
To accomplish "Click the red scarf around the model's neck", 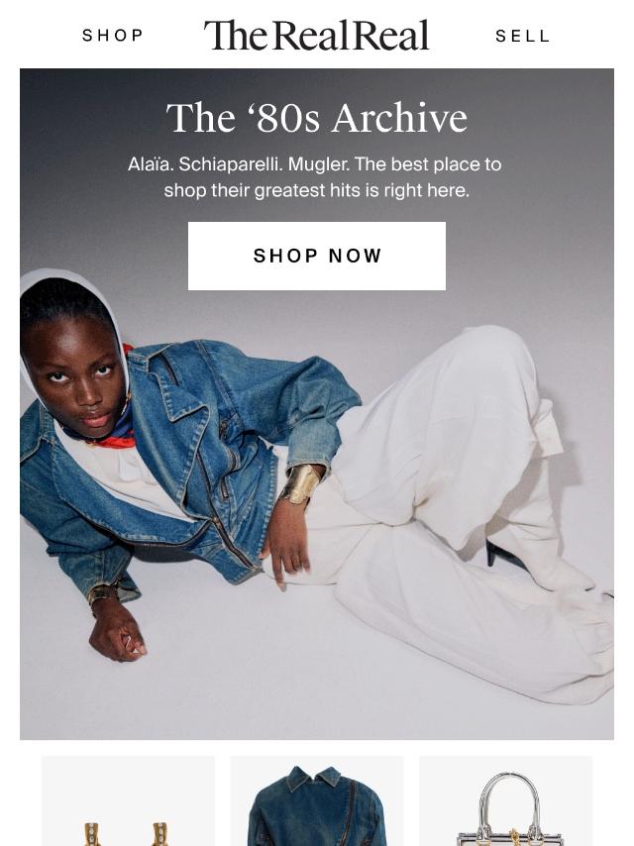I will click(113, 440).
